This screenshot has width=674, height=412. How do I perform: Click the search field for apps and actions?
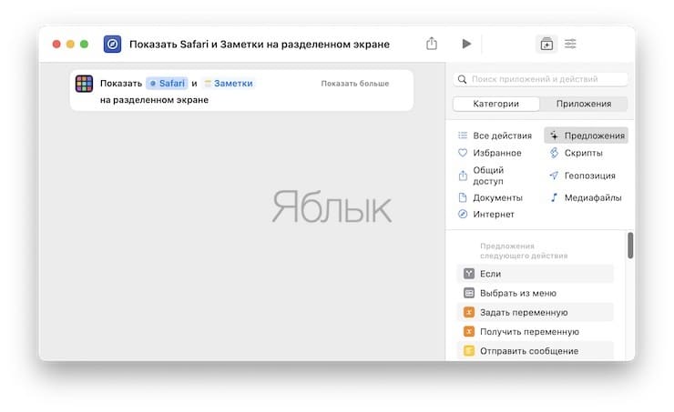[540, 79]
